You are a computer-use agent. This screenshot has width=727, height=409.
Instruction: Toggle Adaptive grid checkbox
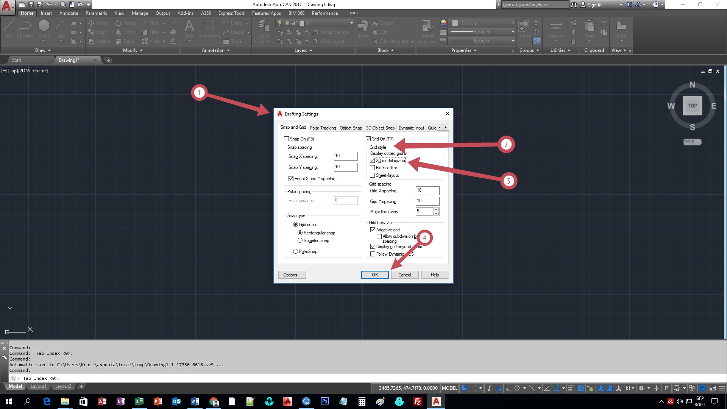click(373, 230)
